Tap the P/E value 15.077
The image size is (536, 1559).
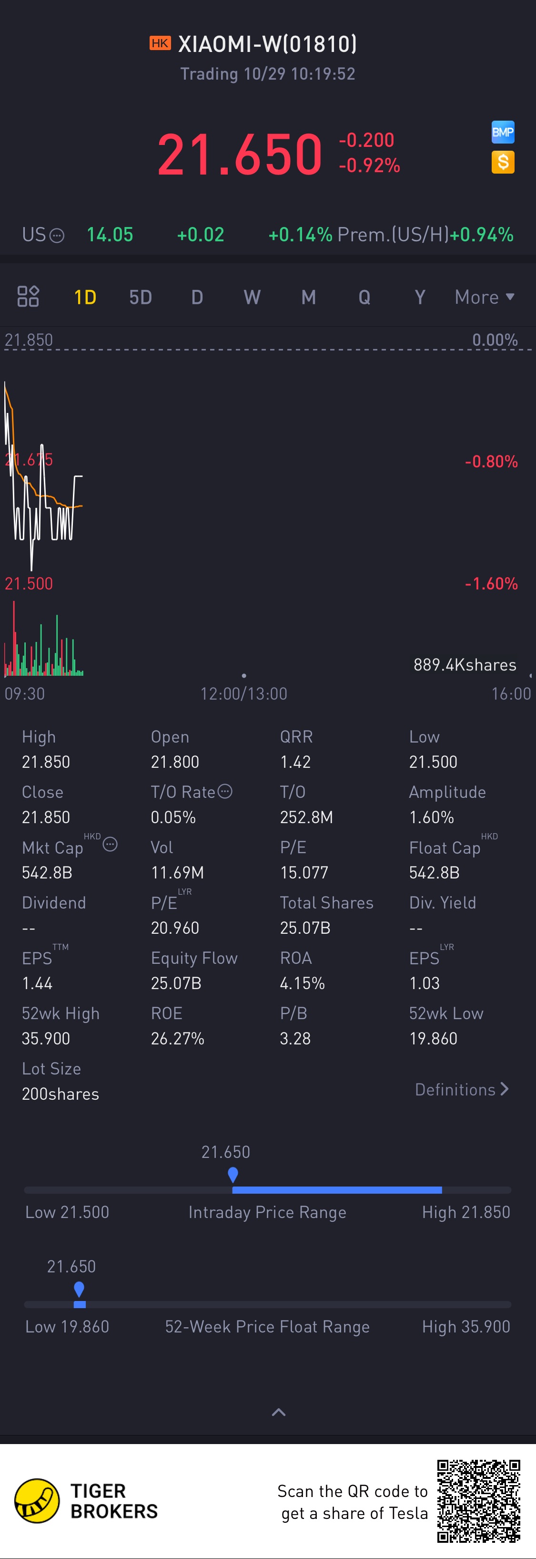point(304,872)
